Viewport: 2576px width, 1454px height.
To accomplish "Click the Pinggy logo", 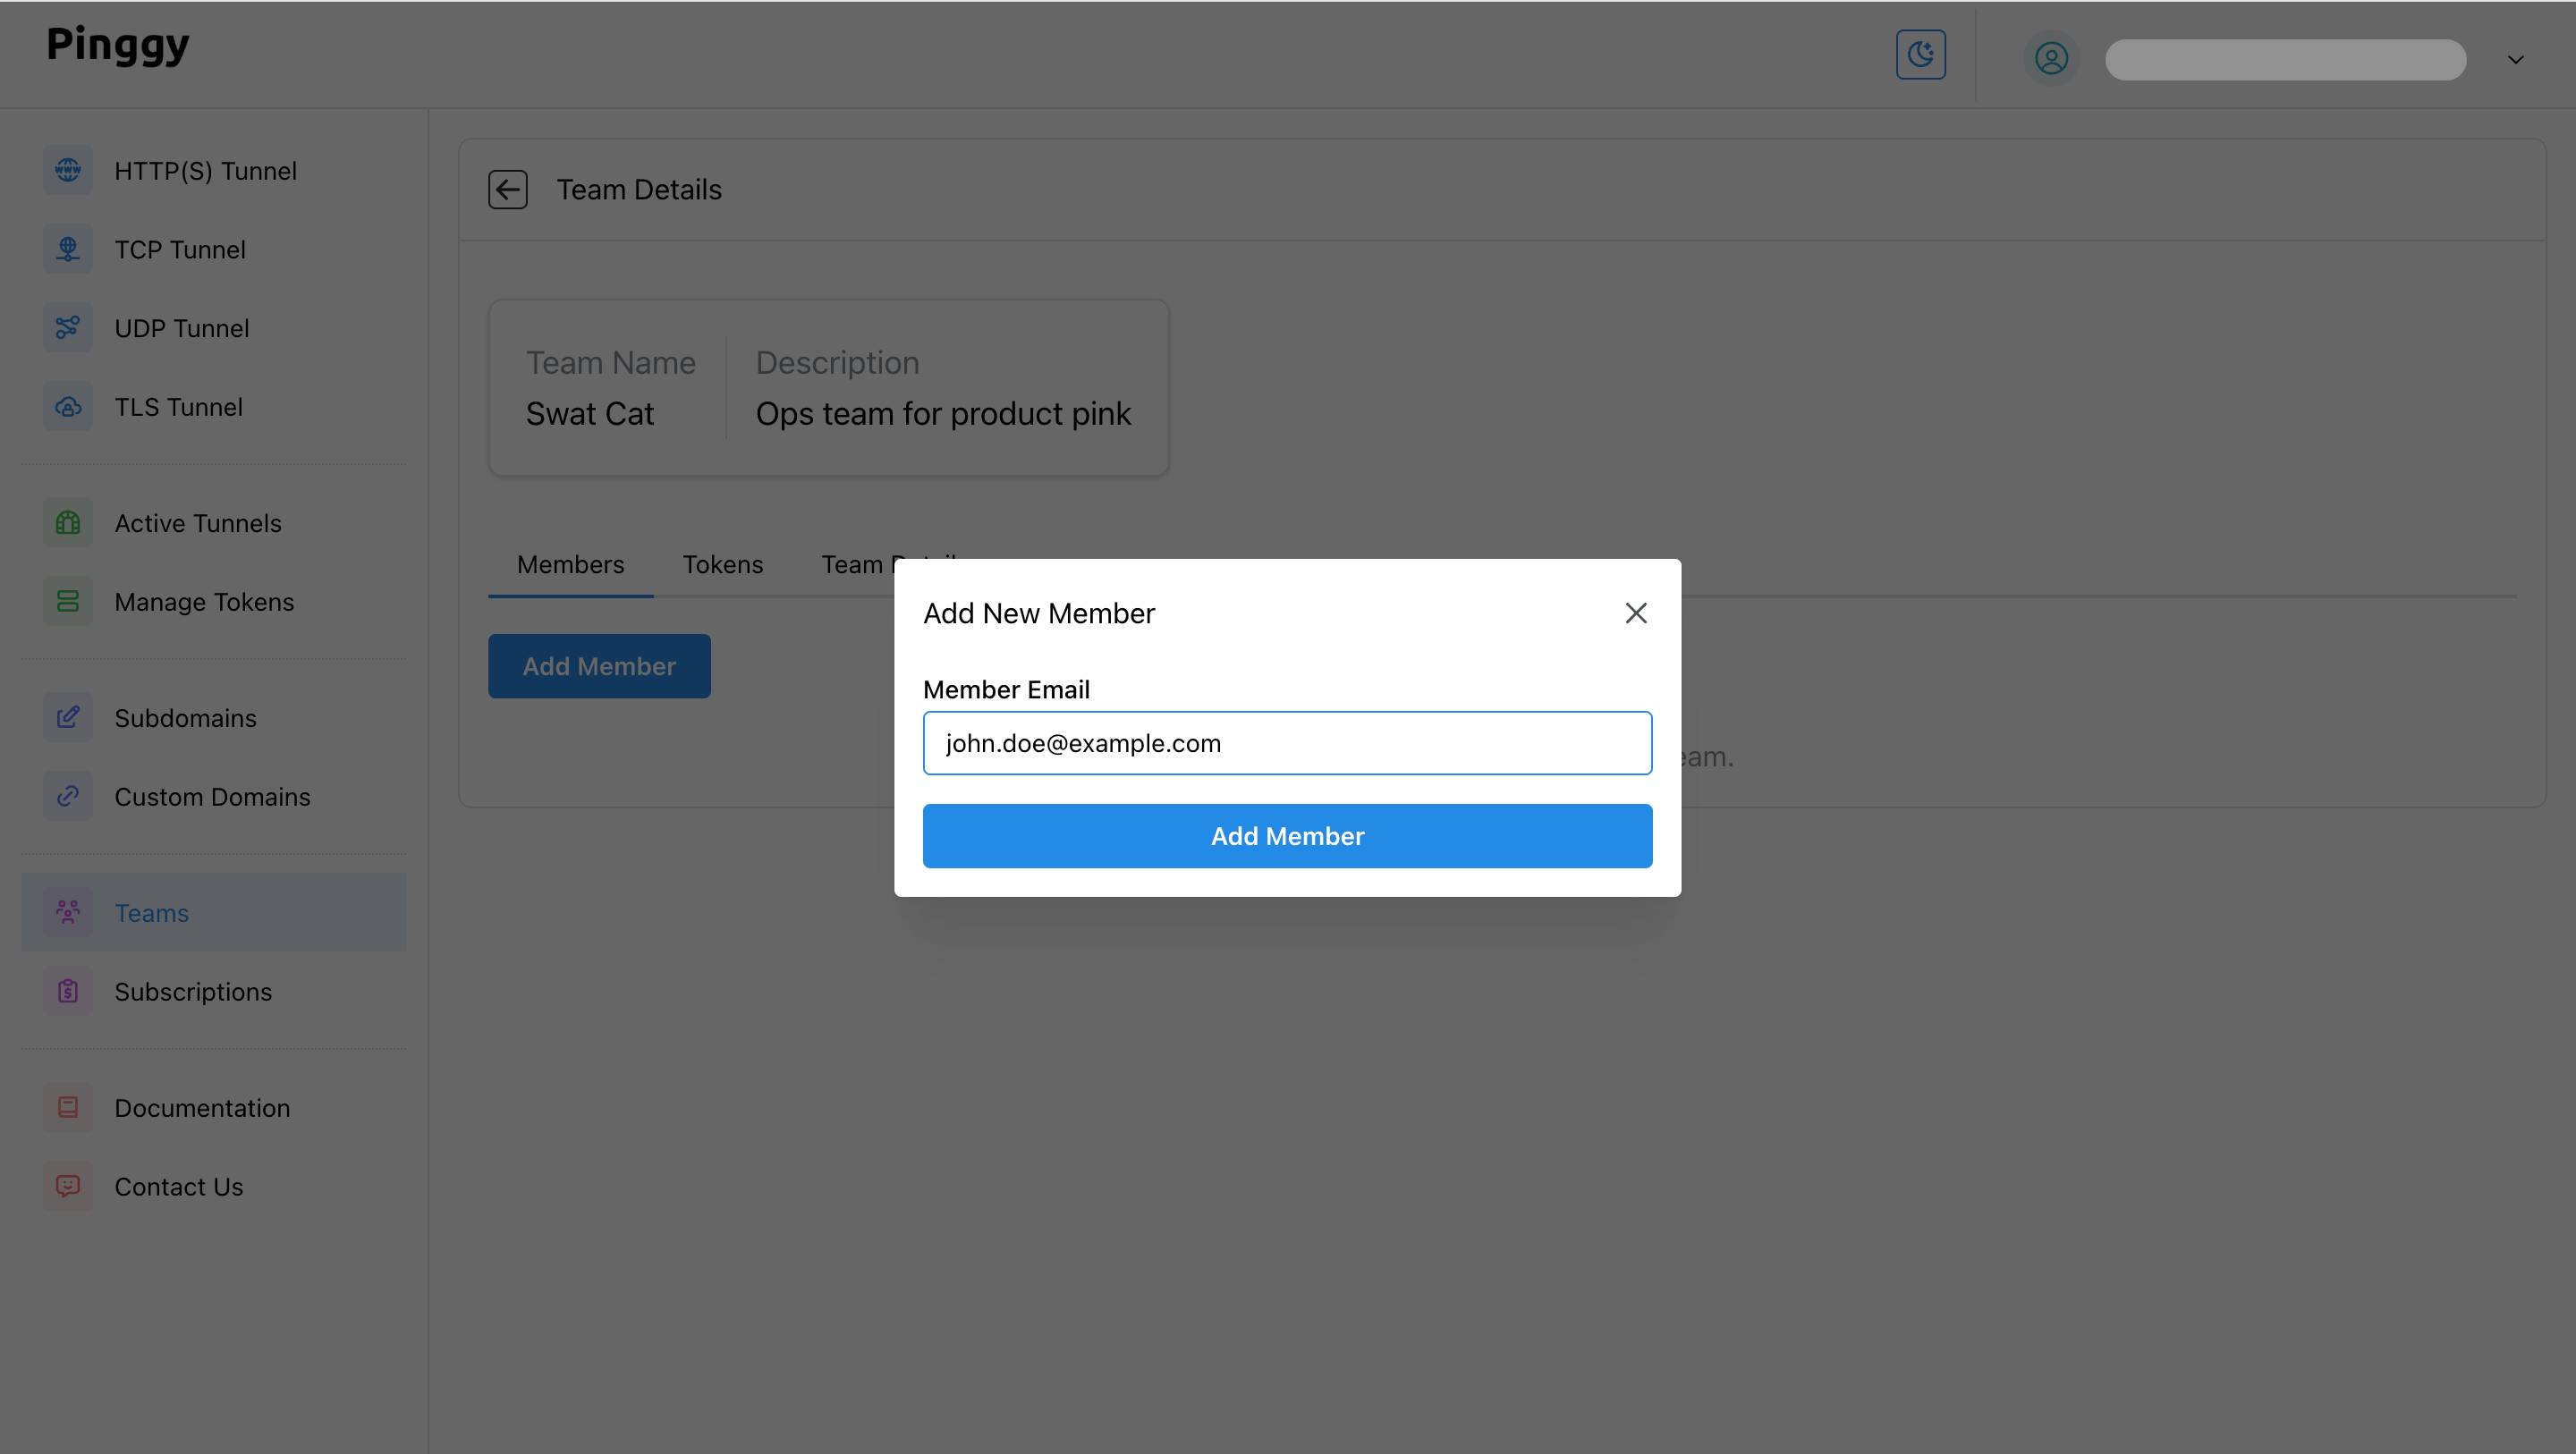I will 118,45.
